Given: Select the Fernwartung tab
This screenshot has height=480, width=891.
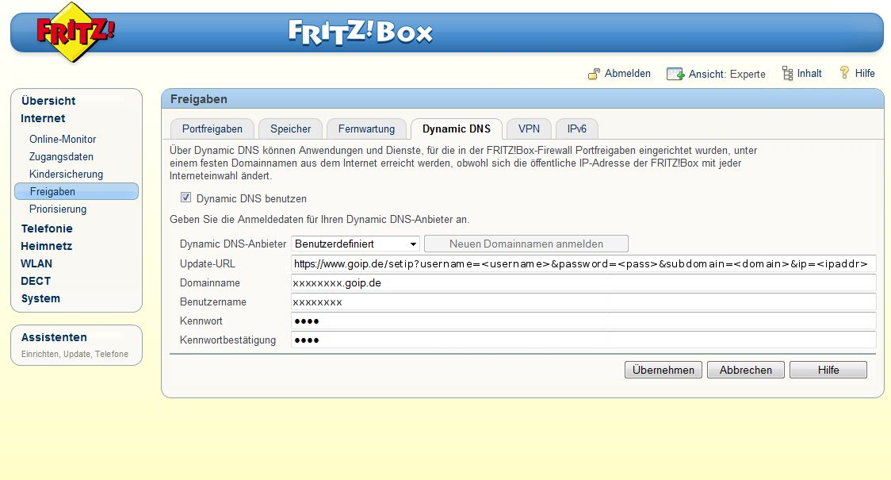Looking at the screenshot, I should click(366, 129).
